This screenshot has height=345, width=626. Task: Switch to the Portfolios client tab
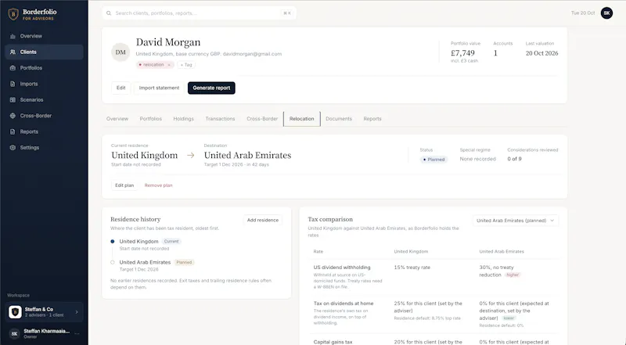(x=150, y=119)
